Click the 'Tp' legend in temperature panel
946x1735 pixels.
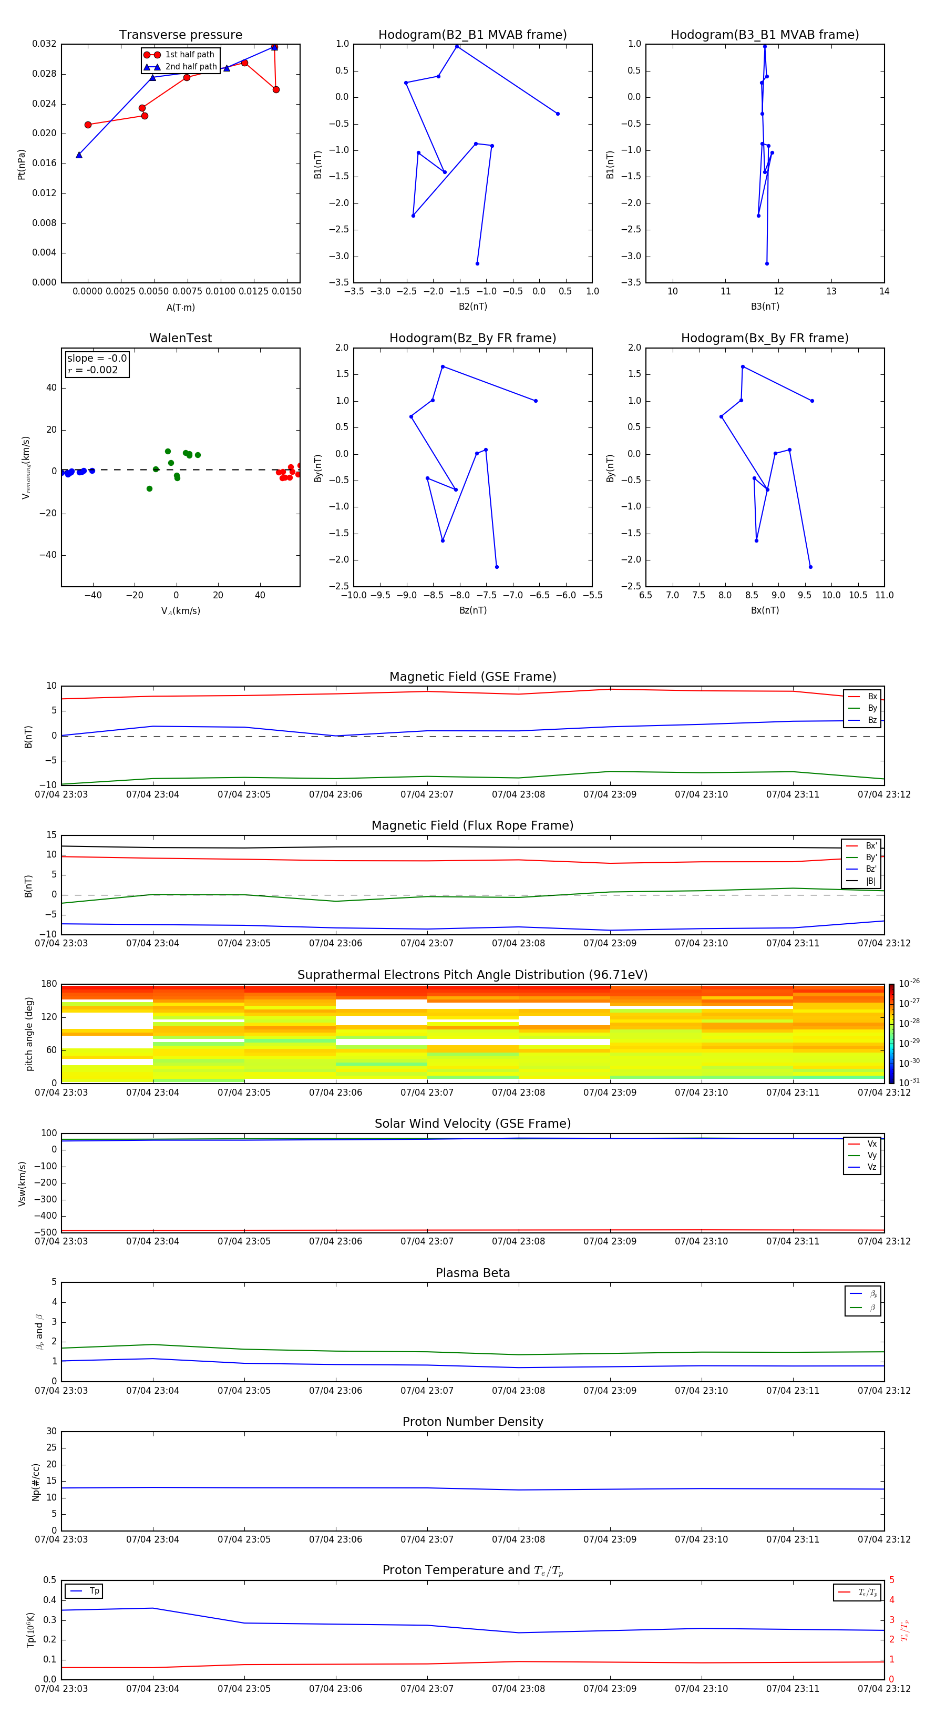pyautogui.click(x=84, y=1591)
